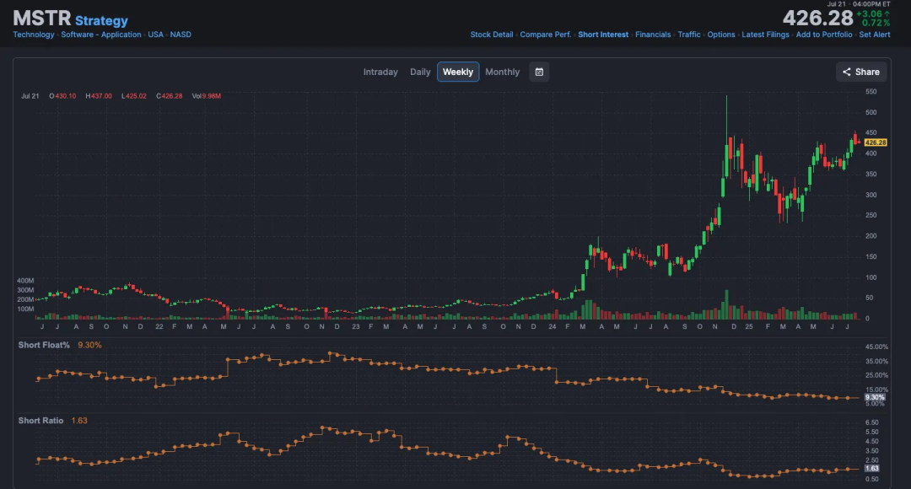
Task: Open the Technology sector link
Action: pyautogui.click(x=34, y=35)
